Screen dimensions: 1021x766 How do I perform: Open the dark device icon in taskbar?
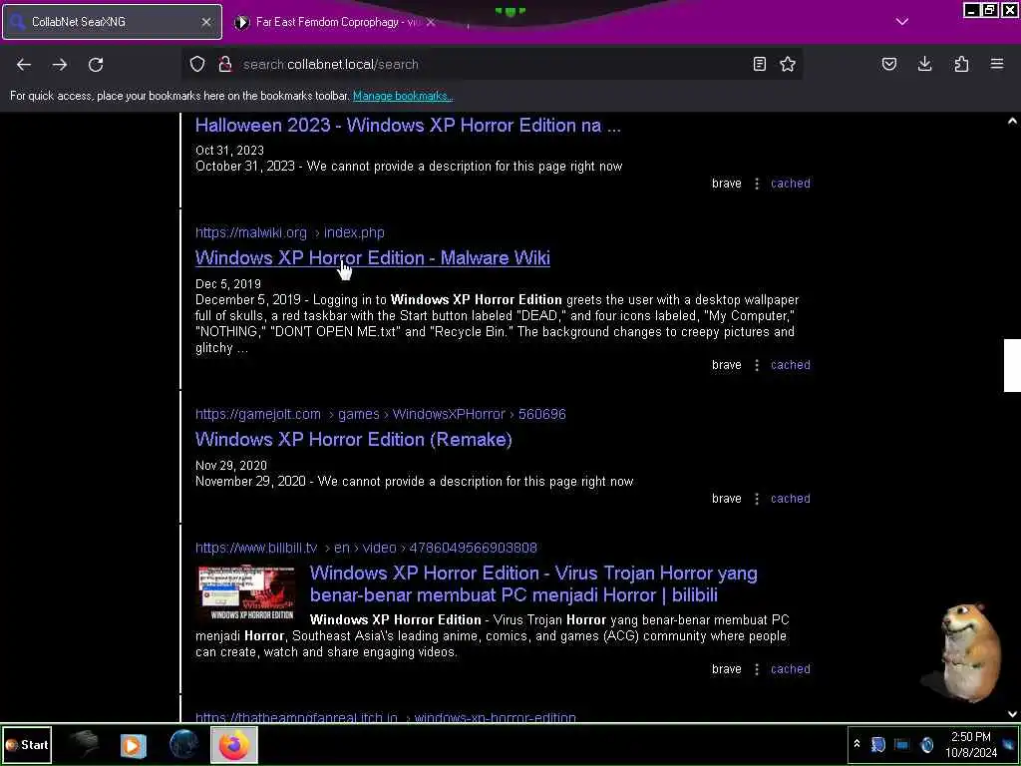(84, 744)
